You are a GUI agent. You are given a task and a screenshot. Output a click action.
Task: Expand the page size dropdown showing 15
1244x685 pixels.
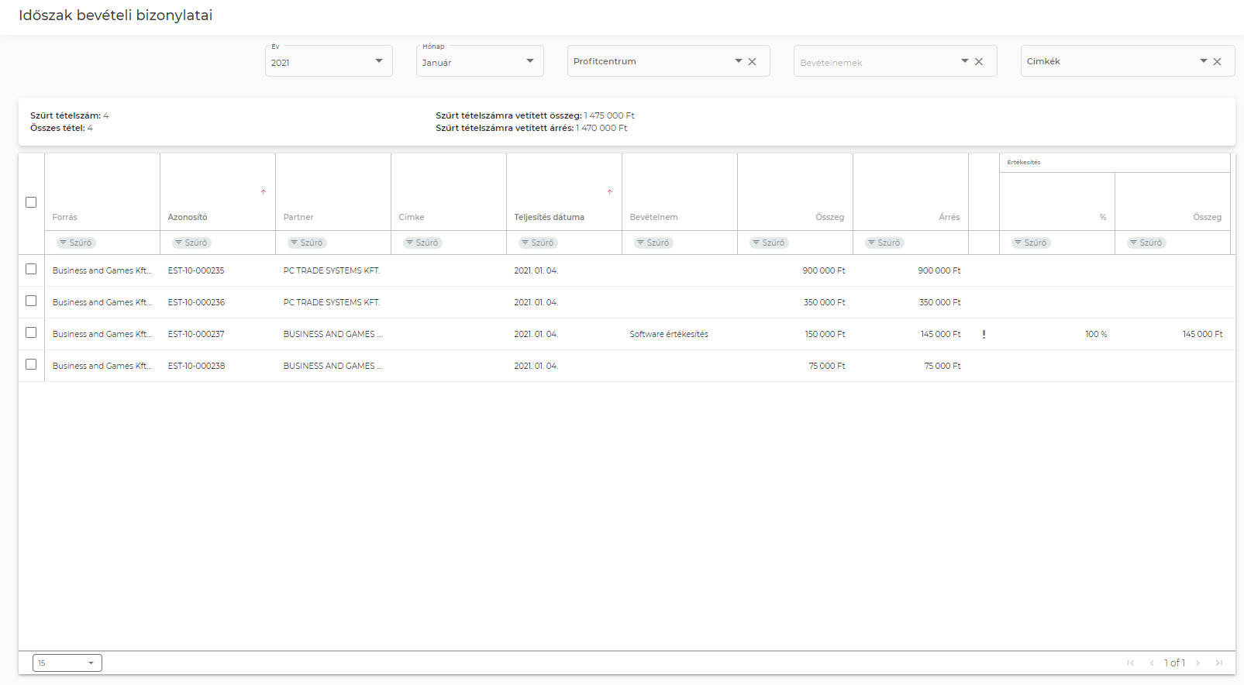click(x=67, y=663)
